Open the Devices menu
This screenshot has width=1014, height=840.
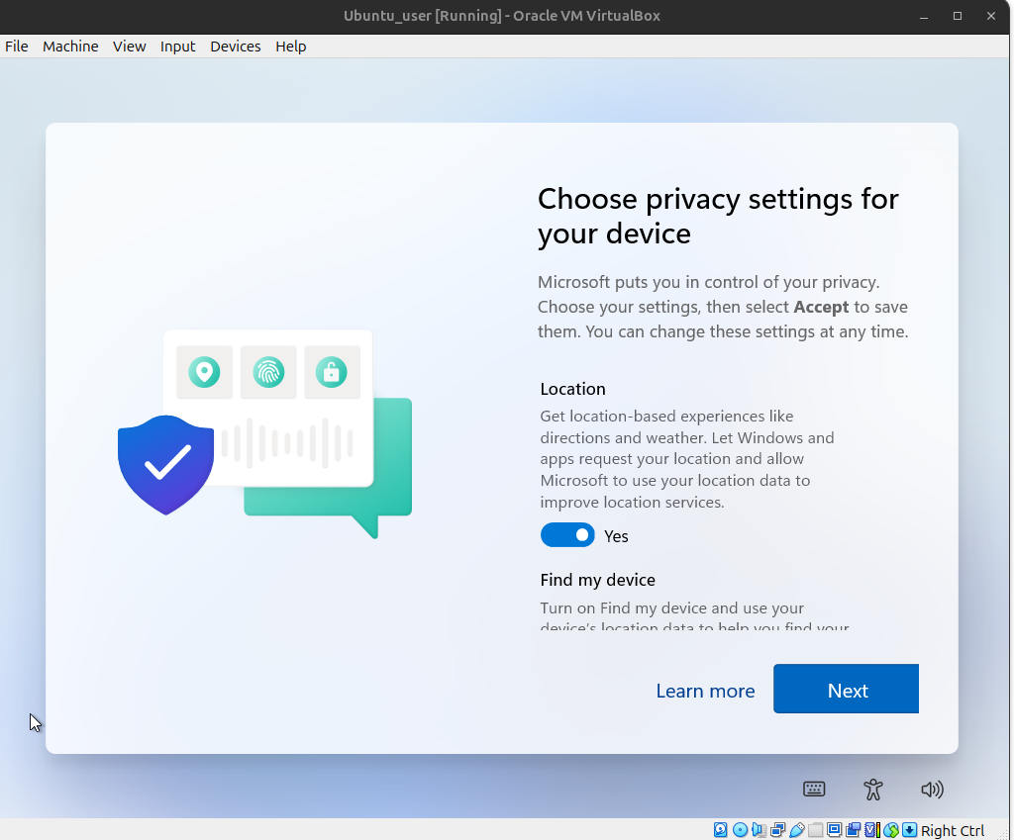pos(236,47)
